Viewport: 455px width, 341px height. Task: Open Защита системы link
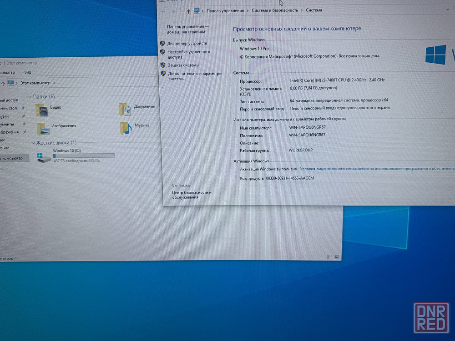pyautogui.click(x=184, y=65)
